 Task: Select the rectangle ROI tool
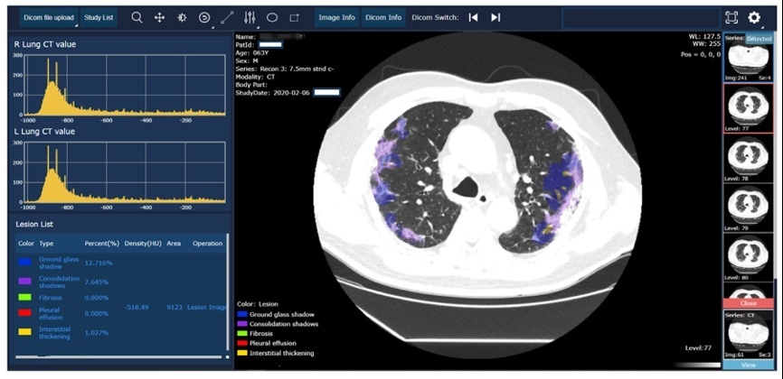point(295,17)
